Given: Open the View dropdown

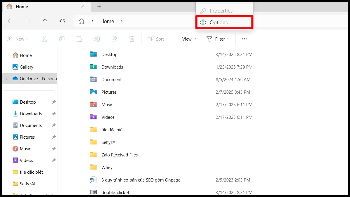Looking at the screenshot, I should coord(189,39).
